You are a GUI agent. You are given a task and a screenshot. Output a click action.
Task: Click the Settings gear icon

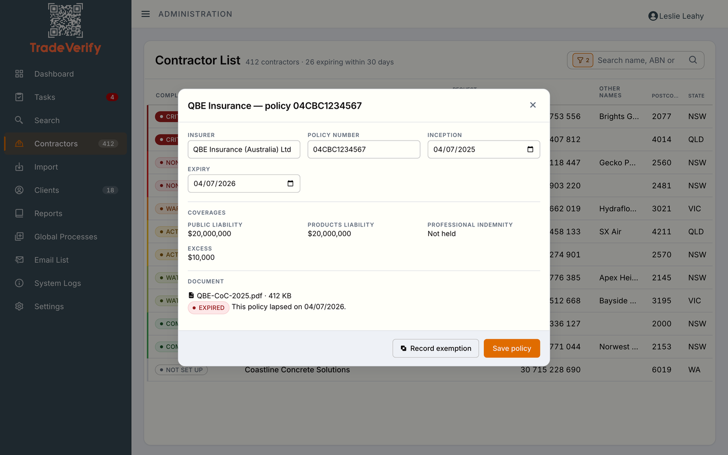coord(19,306)
